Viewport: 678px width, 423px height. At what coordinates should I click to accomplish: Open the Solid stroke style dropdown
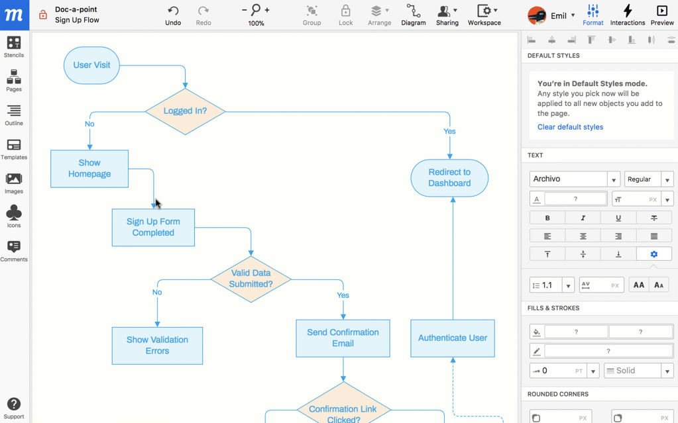click(x=667, y=371)
